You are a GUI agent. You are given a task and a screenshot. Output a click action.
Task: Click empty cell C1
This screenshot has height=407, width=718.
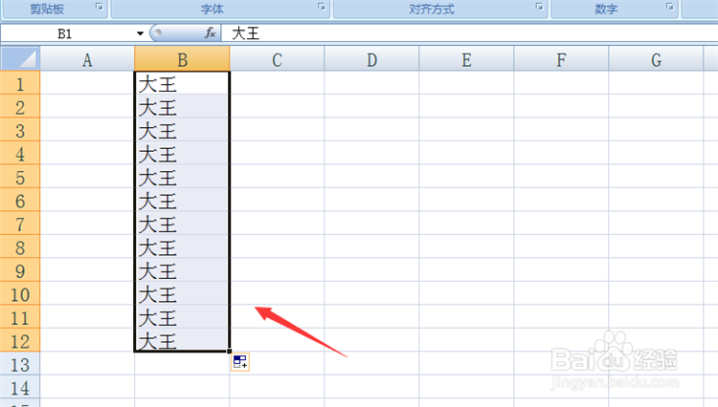click(x=277, y=83)
